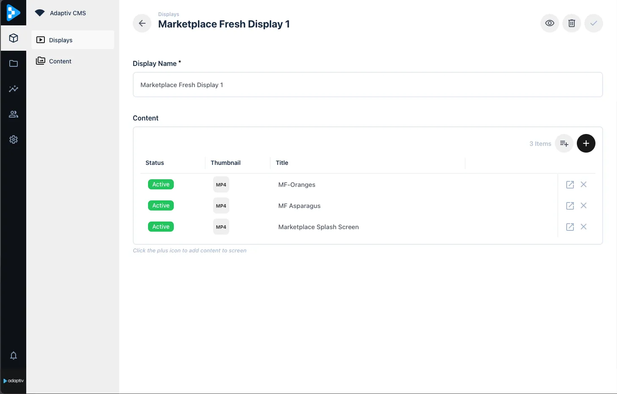The height and width of the screenshot is (394, 617).
Task: Open the cube icon section in the sidebar
Action: click(x=14, y=38)
